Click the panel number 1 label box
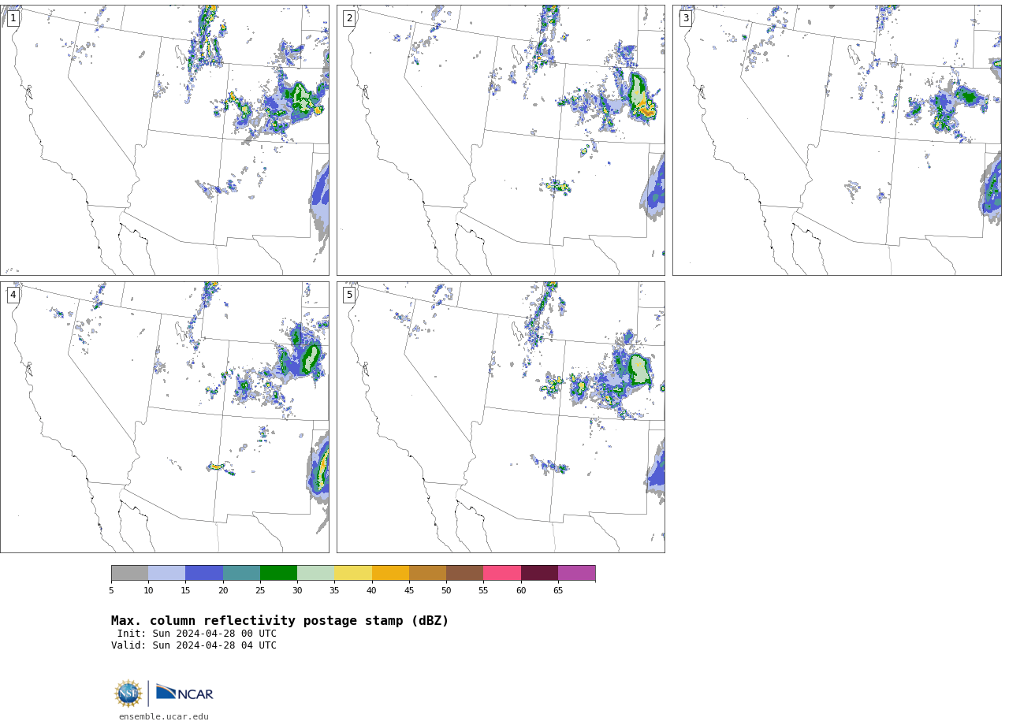This screenshot has height=725, width=1009. click(x=13, y=18)
